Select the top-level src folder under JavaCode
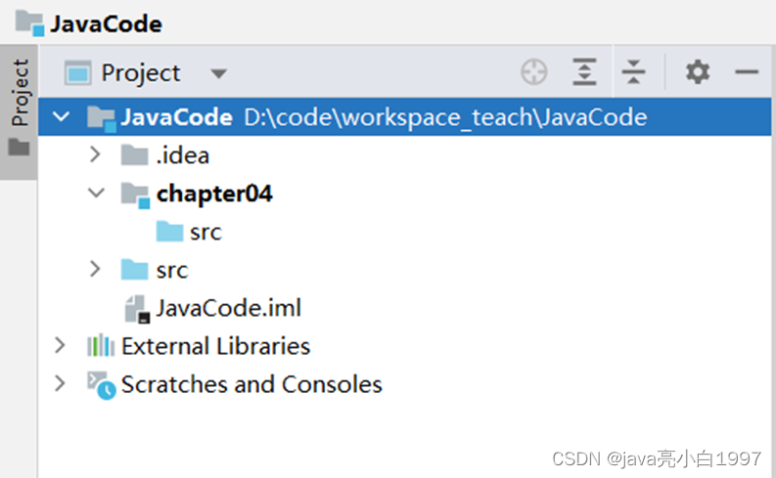The image size is (776, 478). pyautogui.click(x=405, y=270)
